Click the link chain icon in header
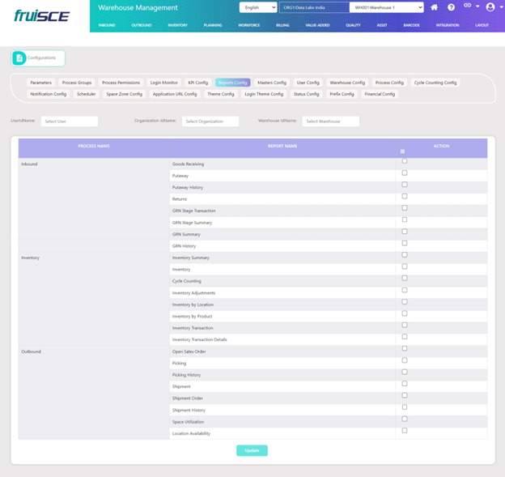 (x=468, y=6)
